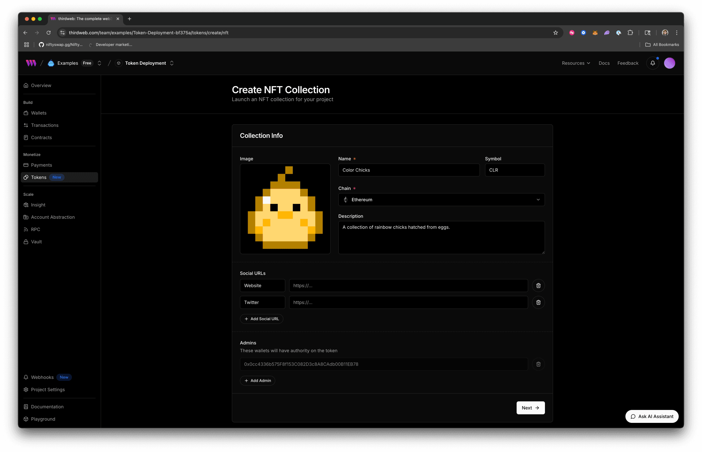Open the thirdweb logo home link

tap(30, 63)
